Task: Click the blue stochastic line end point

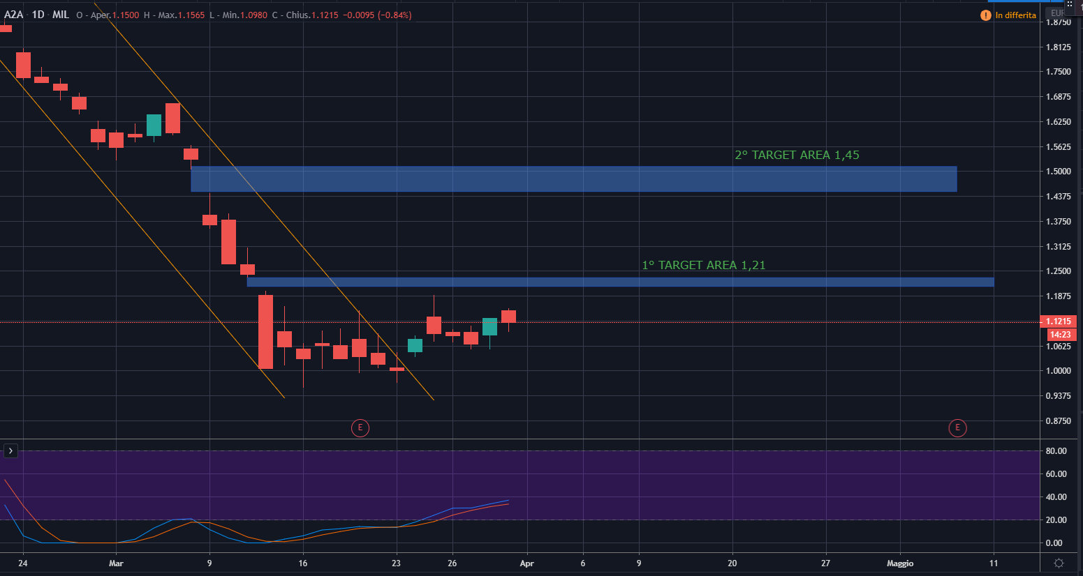Action: coord(508,500)
